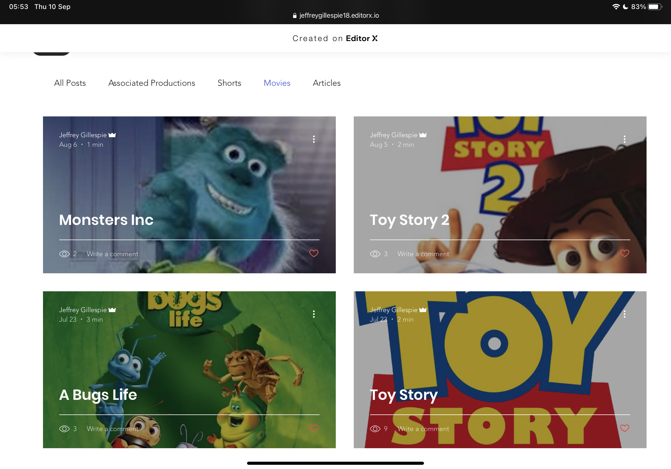Like the Monsters Inc post heart
Screen dimensions: 671x469
tap(314, 253)
